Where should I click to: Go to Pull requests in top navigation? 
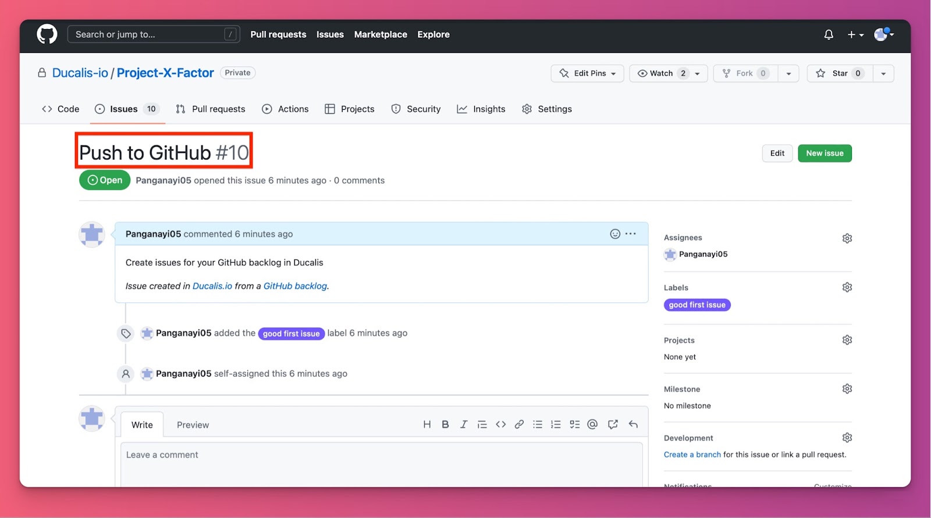[278, 34]
